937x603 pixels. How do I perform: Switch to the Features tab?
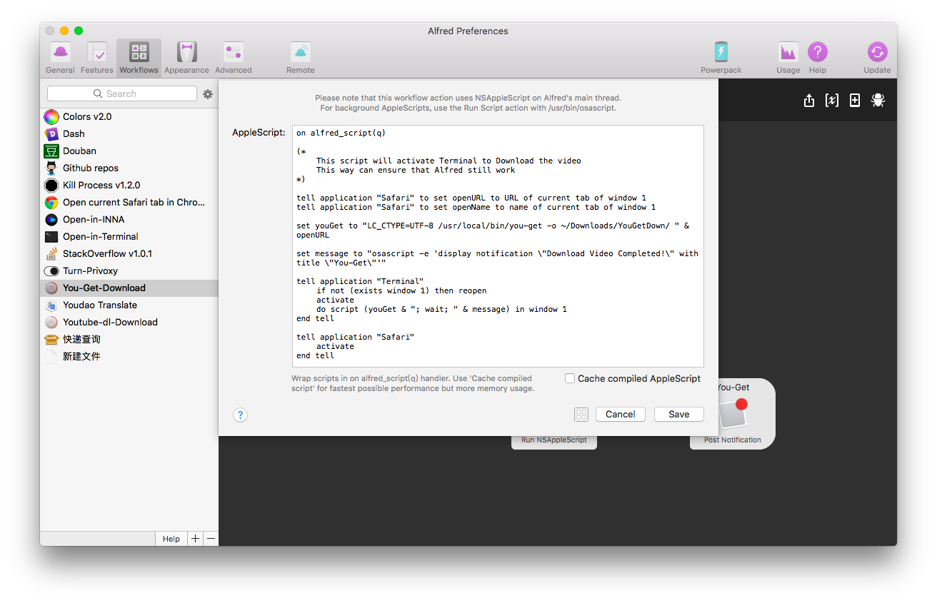pyautogui.click(x=97, y=58)
